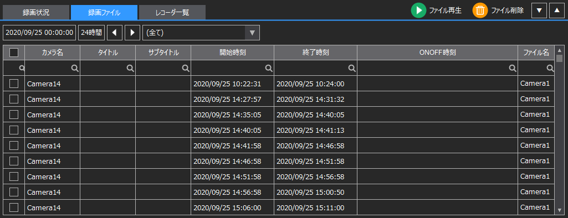Click the table scrollbar up arrow

pos(559,50)
